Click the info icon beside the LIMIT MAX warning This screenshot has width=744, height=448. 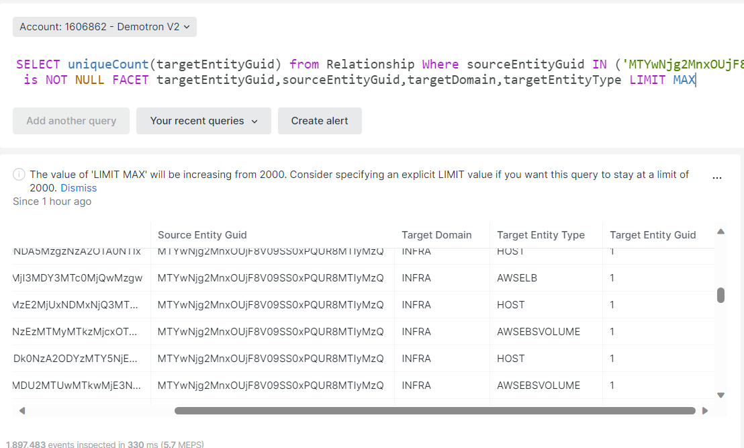pos(19,174)
